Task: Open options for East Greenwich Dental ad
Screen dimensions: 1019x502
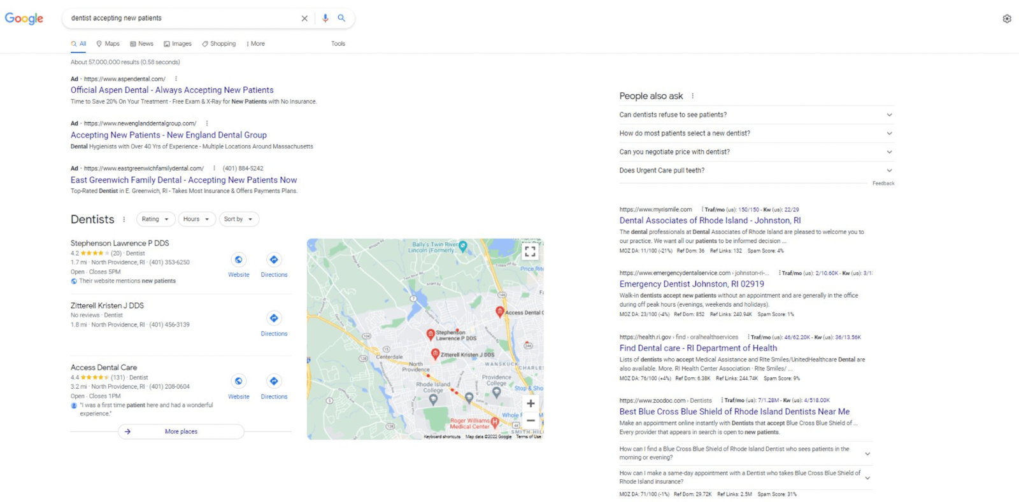Action: coord(214,169)
